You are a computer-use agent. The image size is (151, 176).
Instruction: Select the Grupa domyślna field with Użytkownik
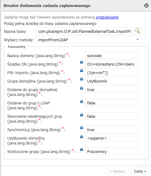click(112, 81)
